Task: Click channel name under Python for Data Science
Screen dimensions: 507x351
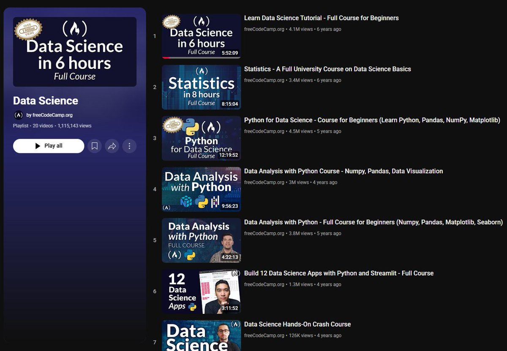Action: [264, 131]
